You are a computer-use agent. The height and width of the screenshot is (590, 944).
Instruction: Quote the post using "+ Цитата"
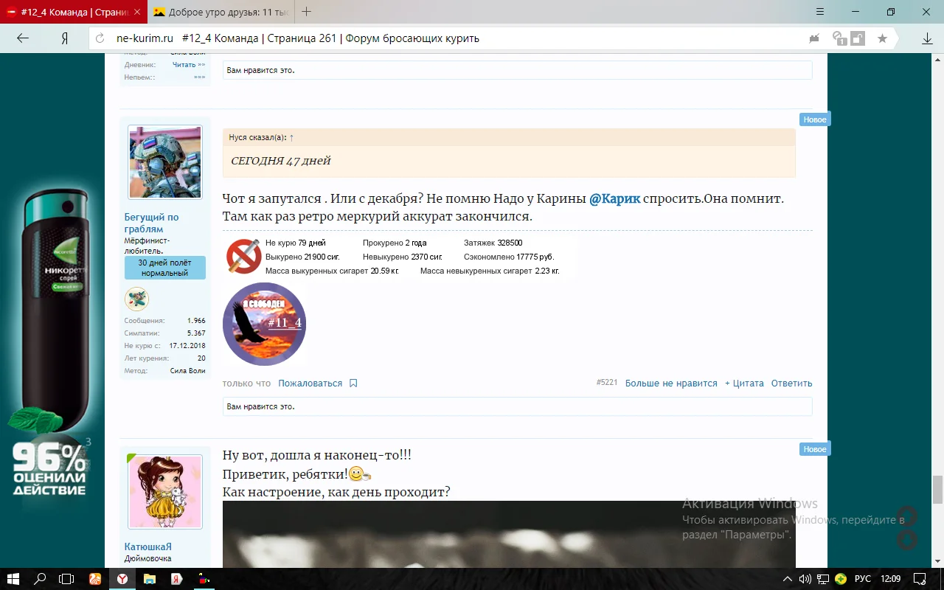pyautogui.click(x=744, y=383)
